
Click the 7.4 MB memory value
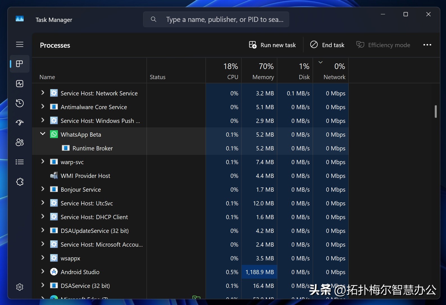click(265, 162)
